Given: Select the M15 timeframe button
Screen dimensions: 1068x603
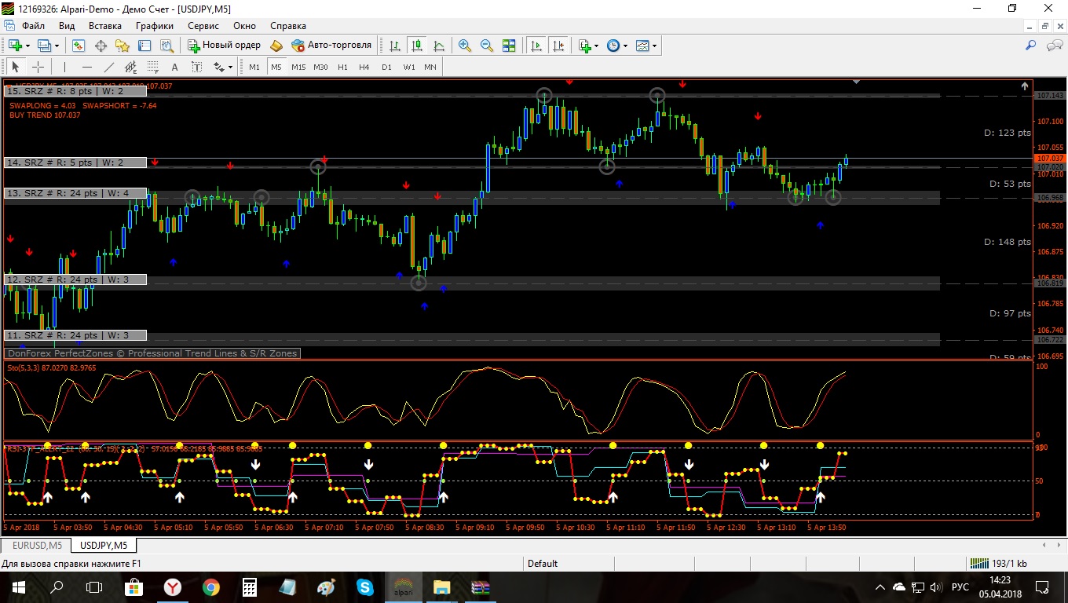Looking at the screenshot, I should click(x=298, y=67).
